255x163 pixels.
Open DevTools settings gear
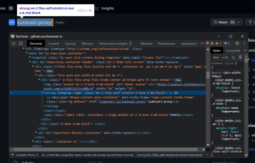pos(237,43)
